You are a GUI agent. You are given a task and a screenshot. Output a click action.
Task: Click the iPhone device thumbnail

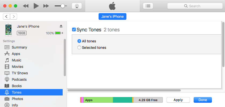[9, 30]
